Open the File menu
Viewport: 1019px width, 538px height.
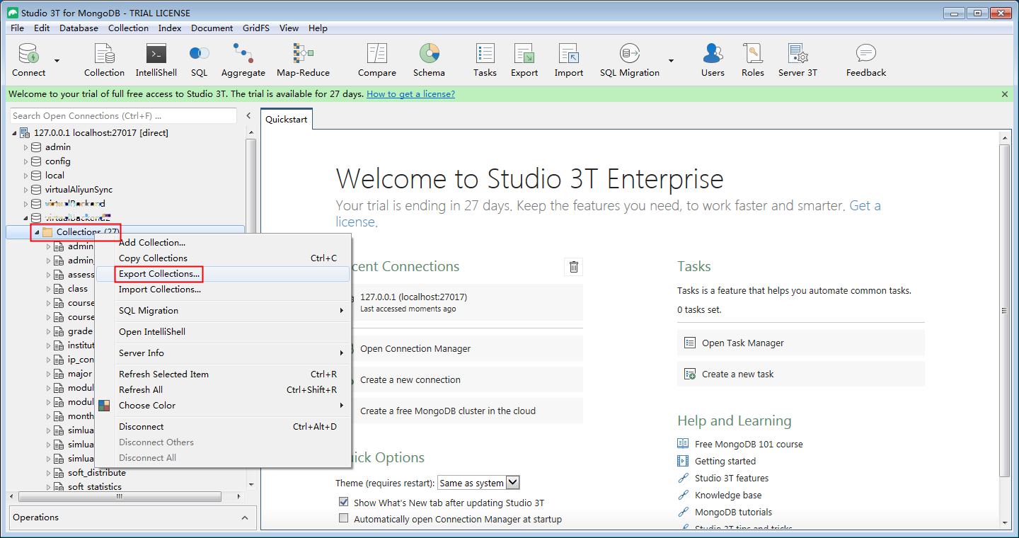pyautogui.click(x=17, y=28)
